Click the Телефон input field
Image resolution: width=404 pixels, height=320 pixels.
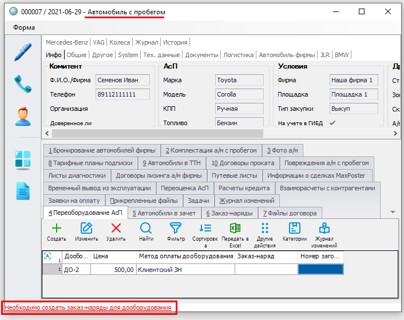pos(122,94)
